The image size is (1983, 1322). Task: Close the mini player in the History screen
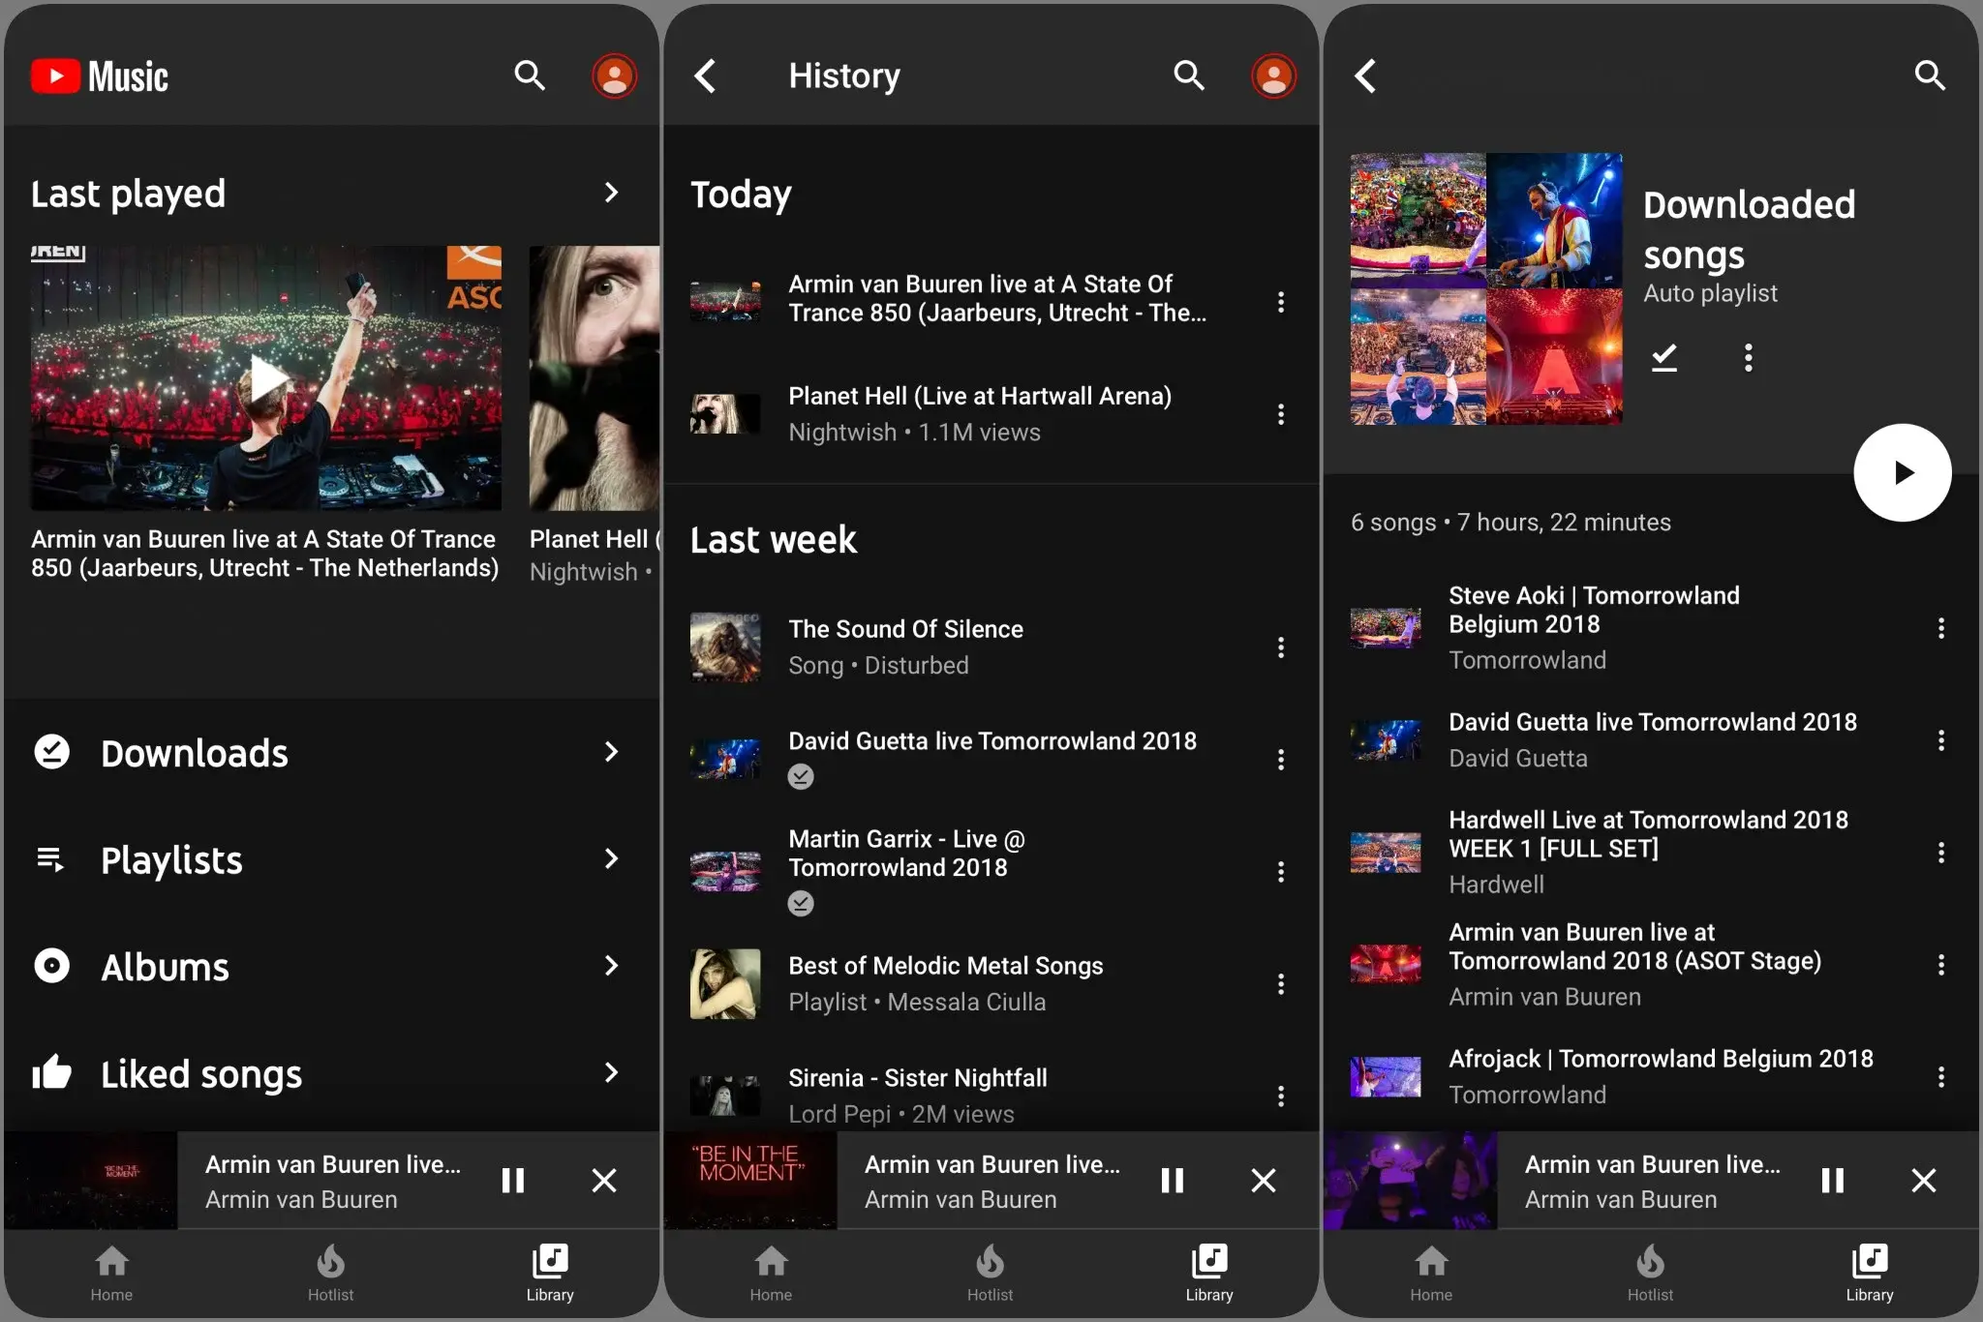pos(1264,1180)
